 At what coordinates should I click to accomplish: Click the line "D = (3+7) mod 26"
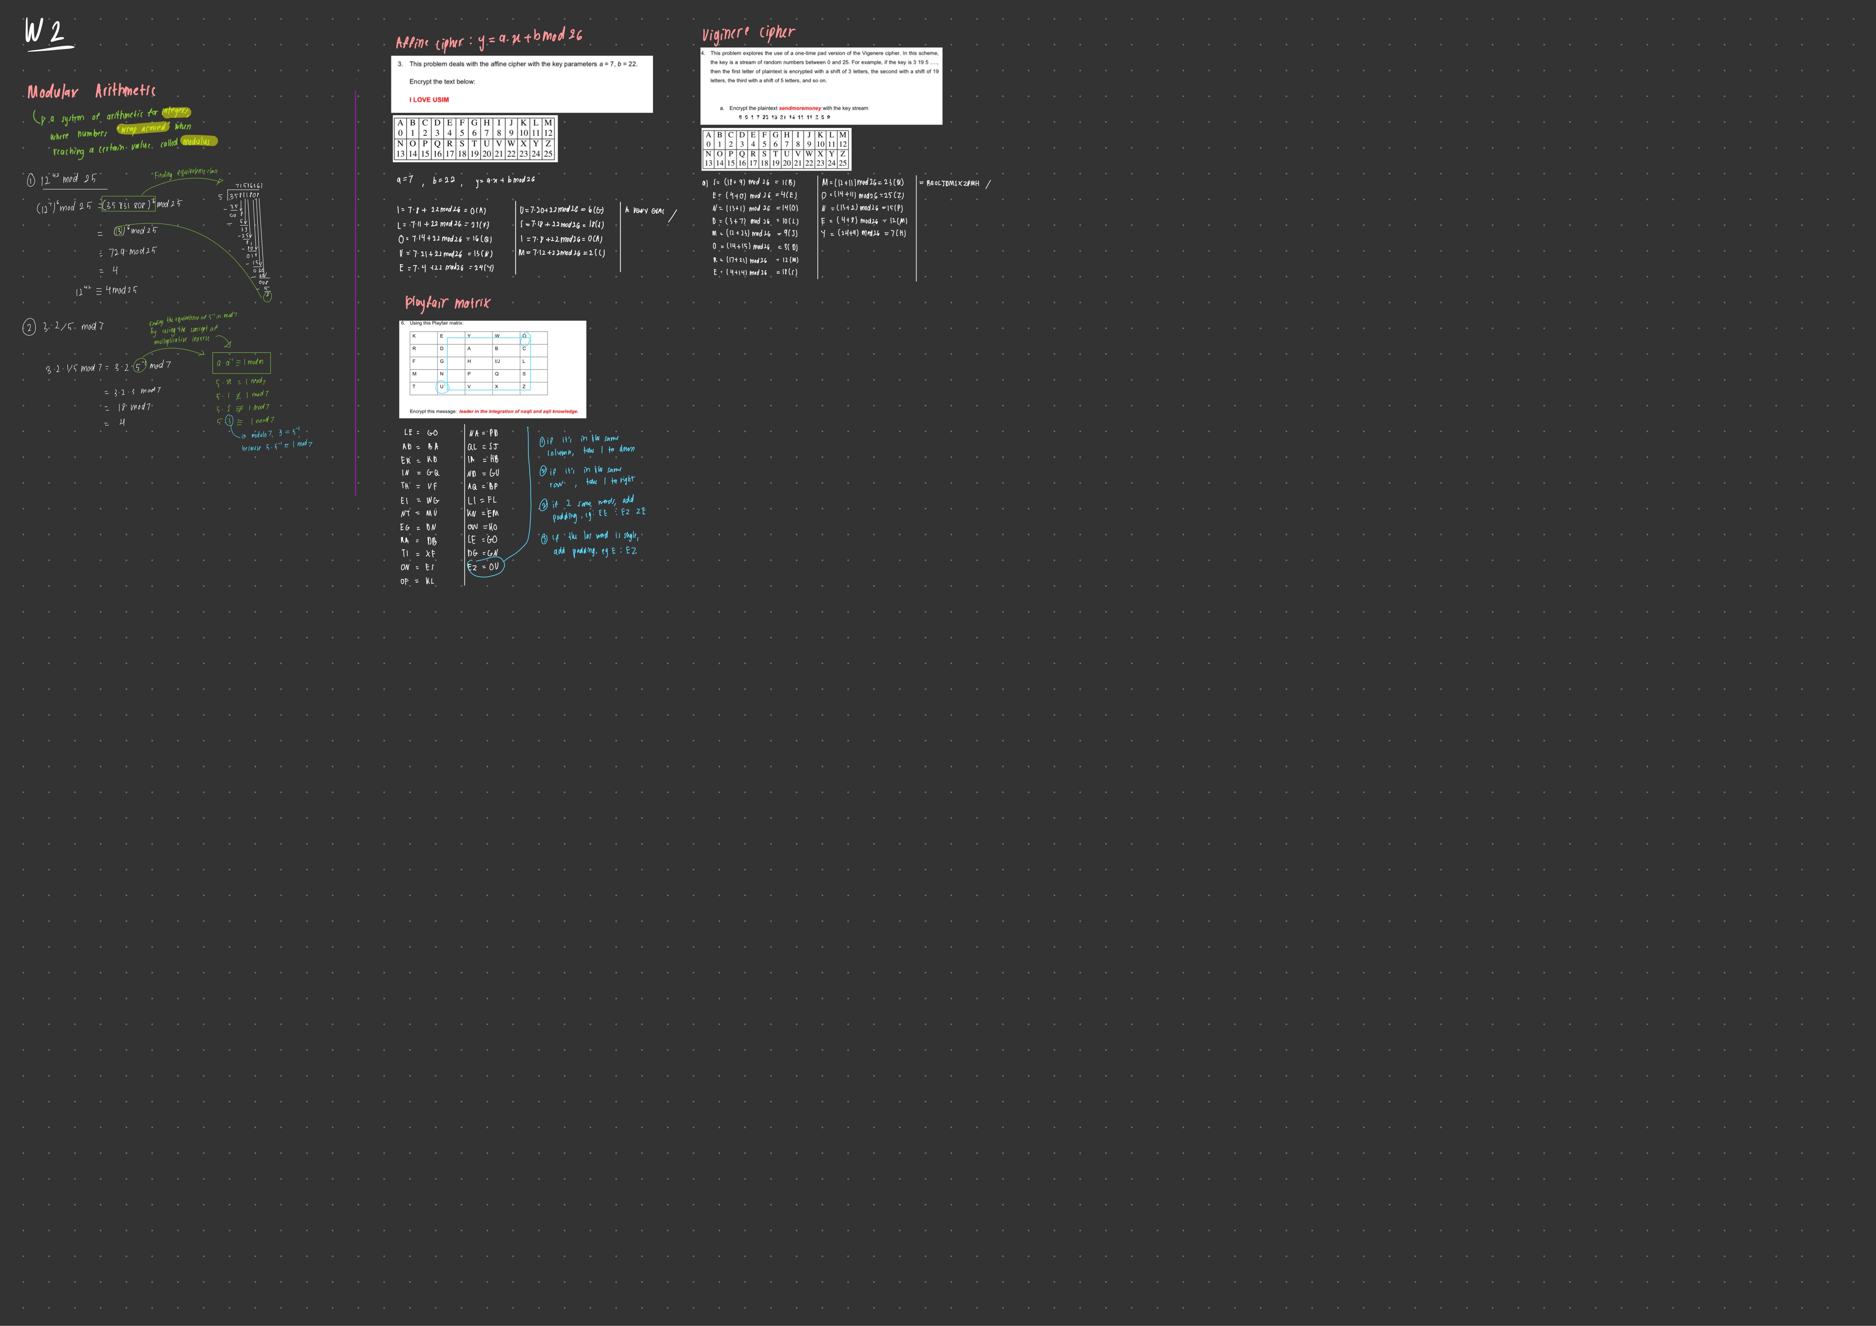tap(755, 220)
